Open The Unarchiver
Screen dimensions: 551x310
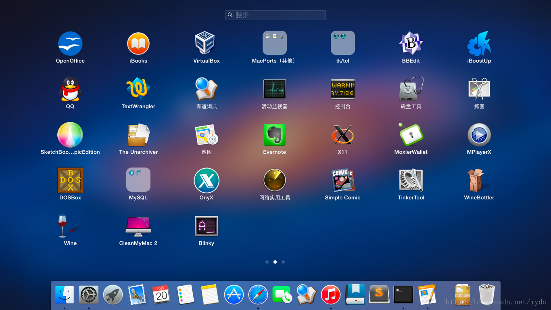click(x=138, y=135)
